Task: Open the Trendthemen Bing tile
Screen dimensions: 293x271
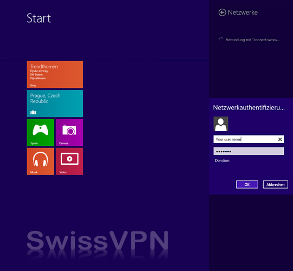Action: coord(55,74)
